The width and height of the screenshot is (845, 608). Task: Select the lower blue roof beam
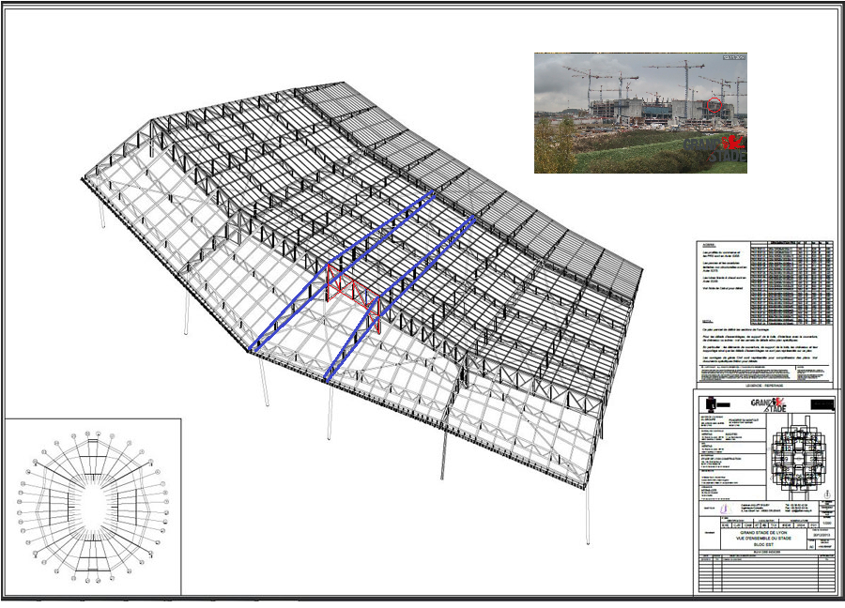click(399, 299)
